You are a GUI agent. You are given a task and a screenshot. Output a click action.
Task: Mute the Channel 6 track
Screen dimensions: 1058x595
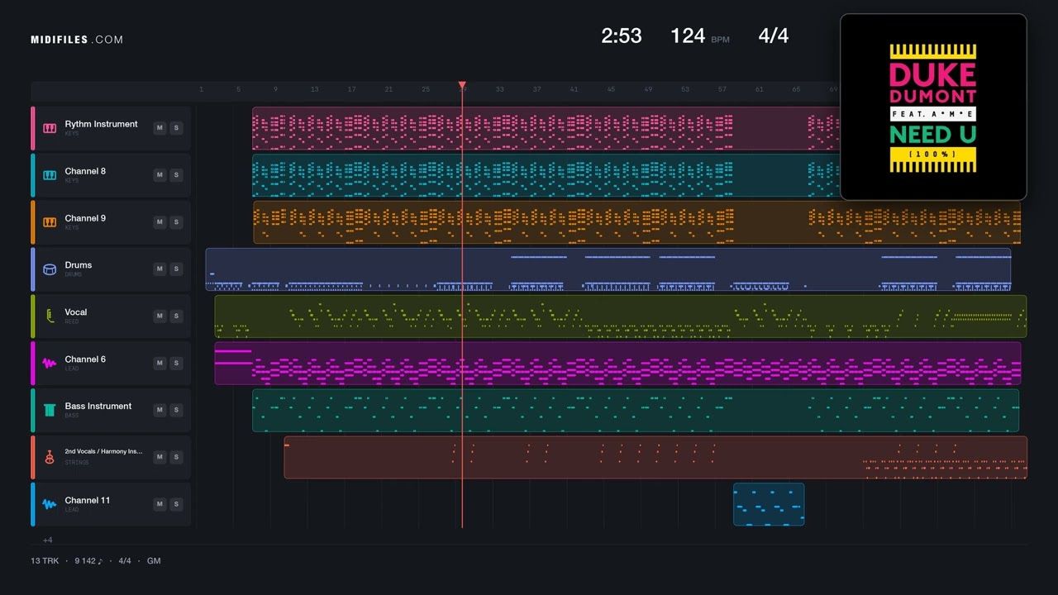pos(160,364)
